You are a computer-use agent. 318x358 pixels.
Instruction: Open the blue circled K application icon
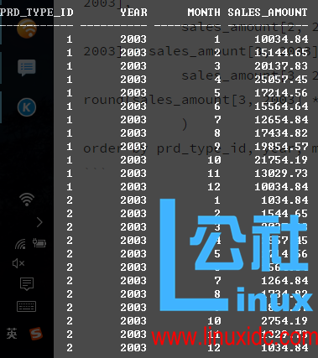(27, 107)
